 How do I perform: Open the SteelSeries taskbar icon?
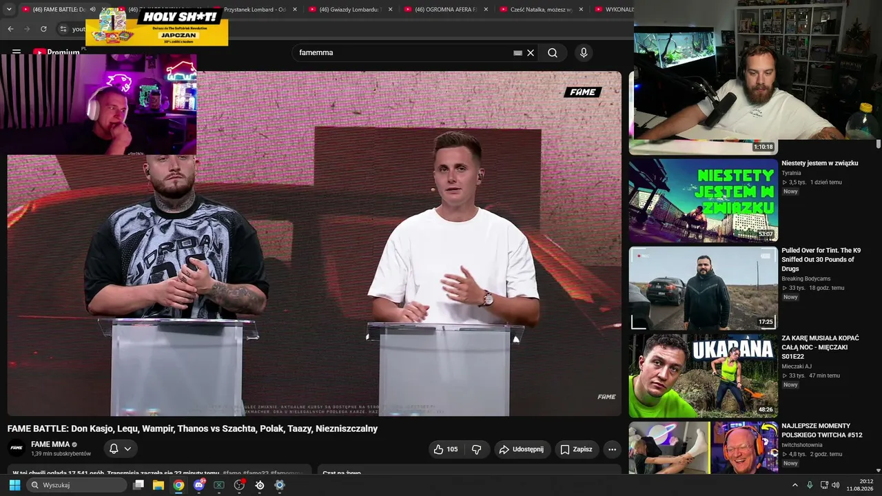tap(260, 485)
